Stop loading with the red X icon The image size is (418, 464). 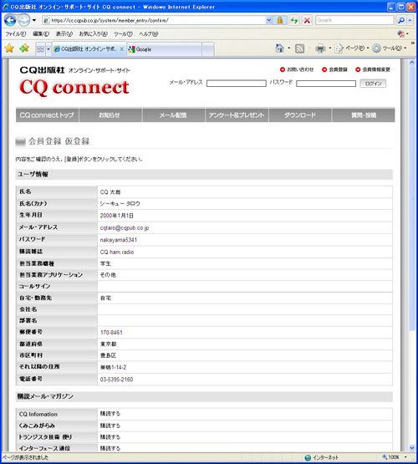307,20
